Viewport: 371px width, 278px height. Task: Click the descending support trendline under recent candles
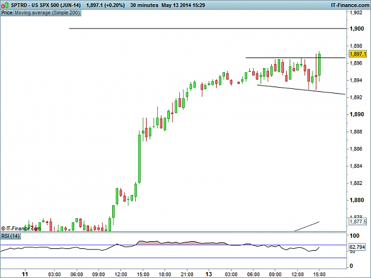pos(301,90)
